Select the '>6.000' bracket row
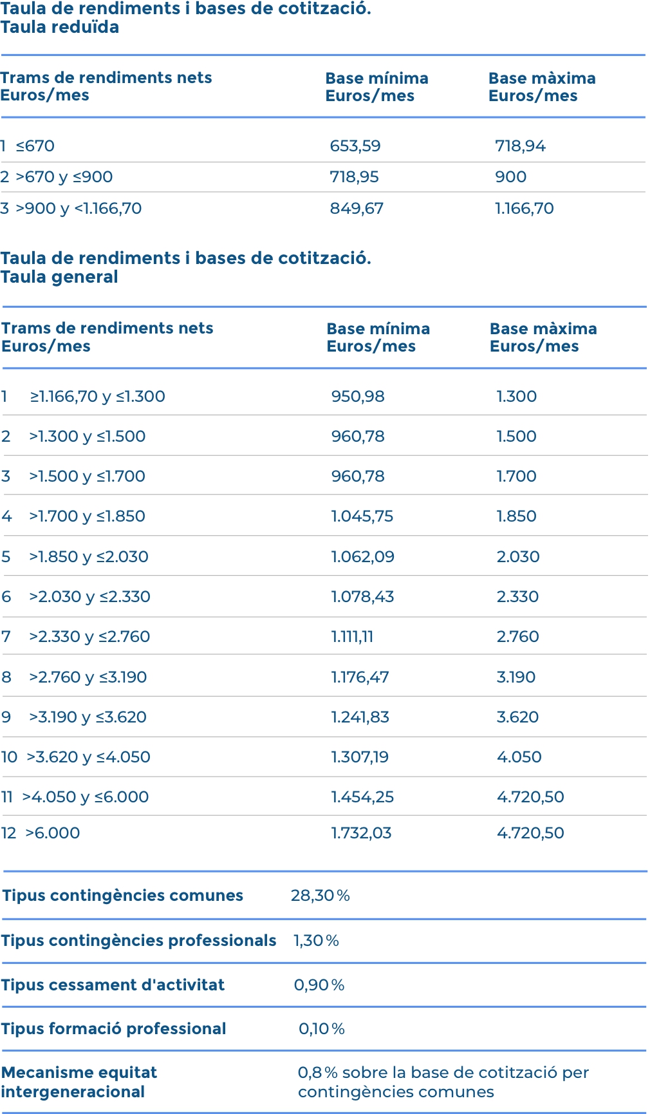 click(53, 833)
